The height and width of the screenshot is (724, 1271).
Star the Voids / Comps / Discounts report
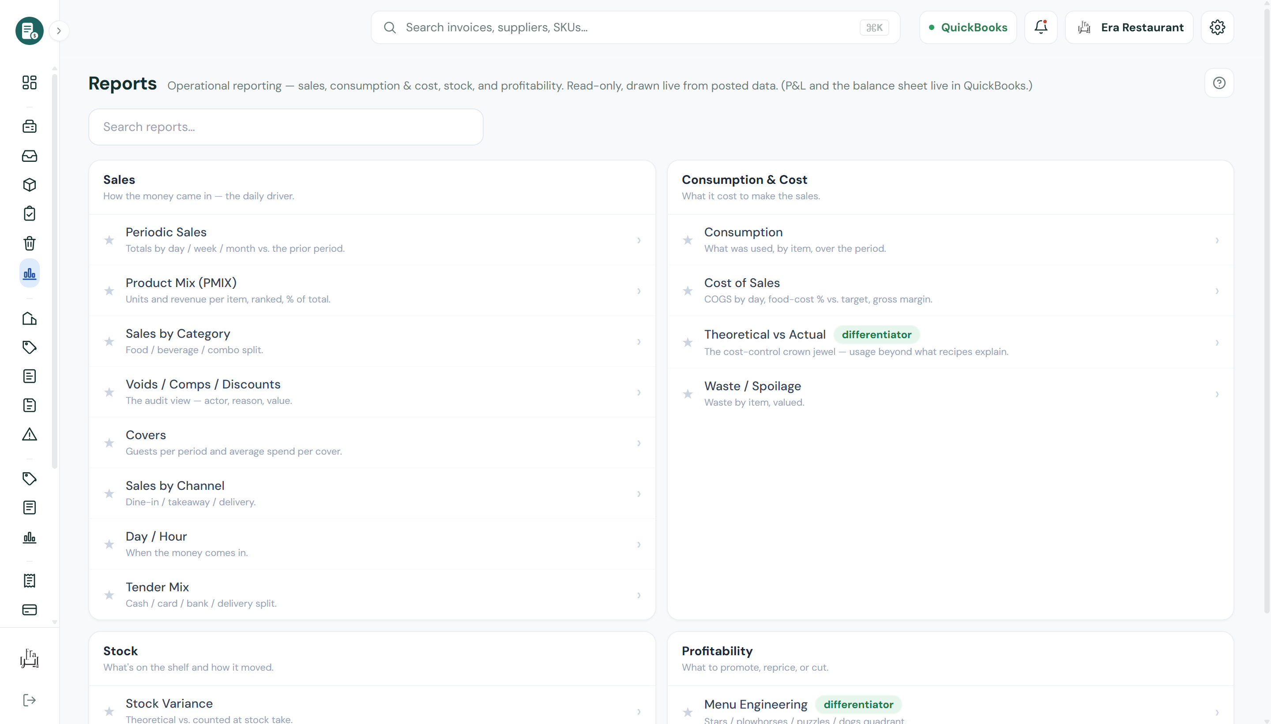pyautogui.click(x=109, y=392)
